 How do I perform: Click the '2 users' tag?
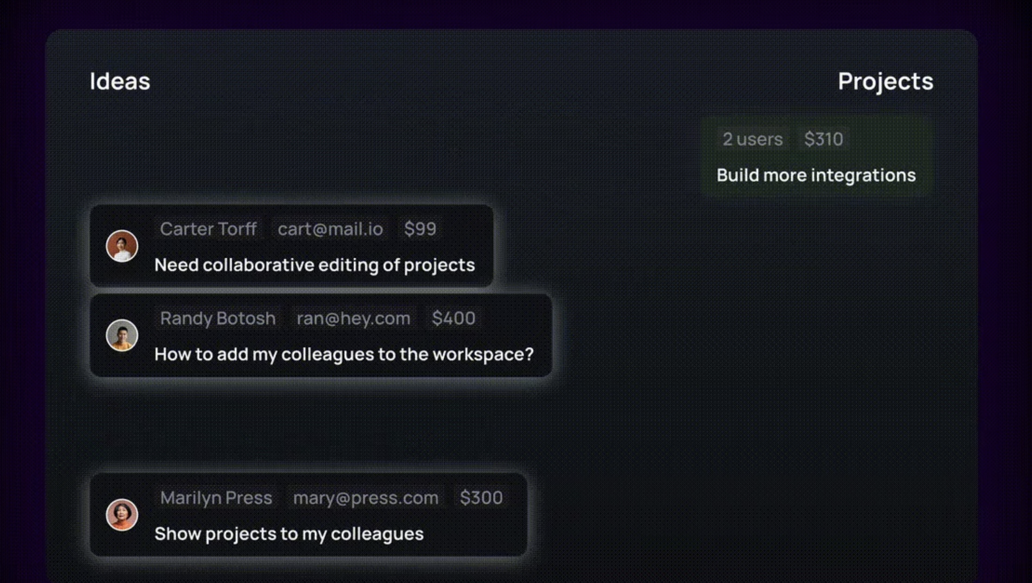pyautogui.click(x=752, y=139)
